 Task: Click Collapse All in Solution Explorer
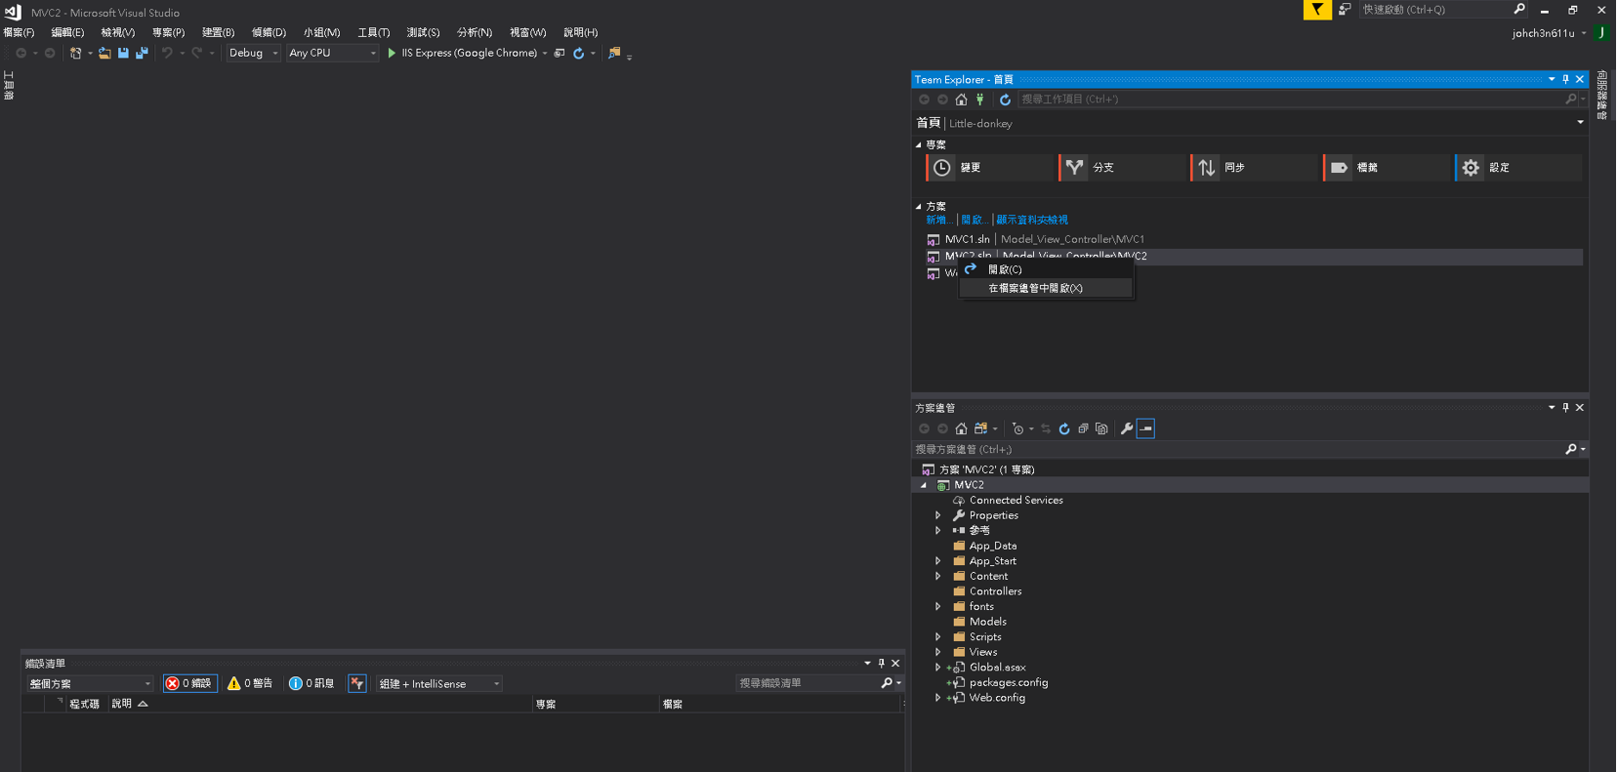point(1083,428)
